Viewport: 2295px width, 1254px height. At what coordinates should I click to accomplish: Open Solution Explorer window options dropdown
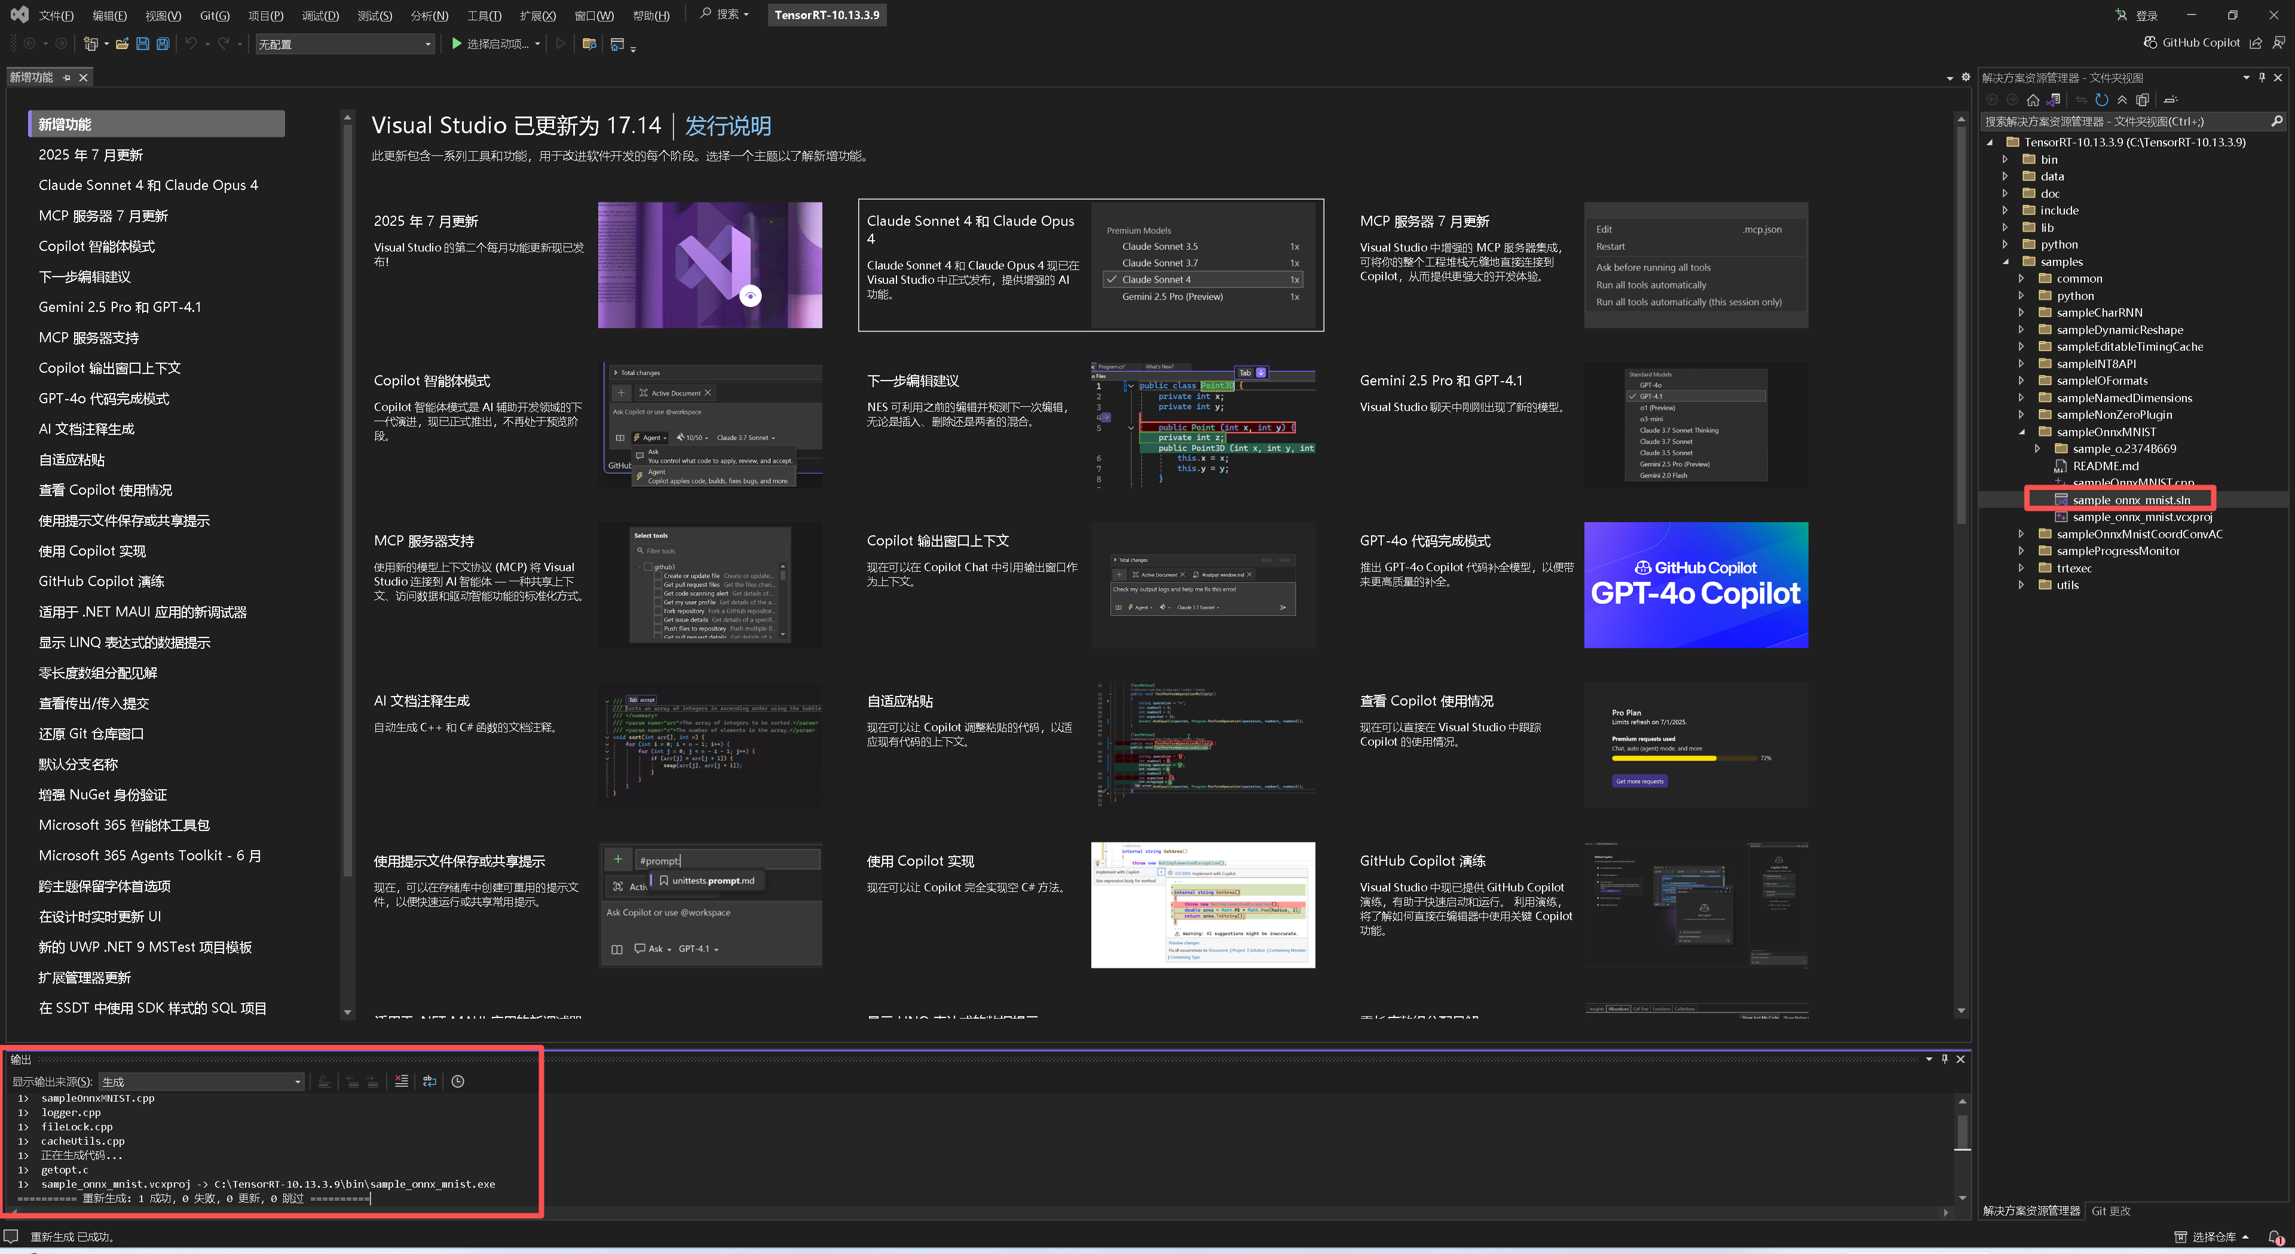[2246, 78]
